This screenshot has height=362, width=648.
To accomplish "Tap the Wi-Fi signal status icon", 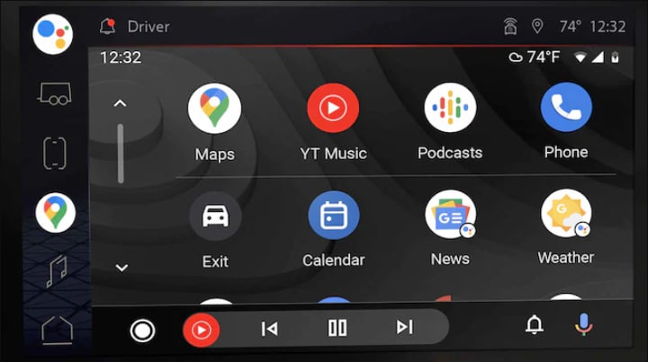I will 580,57.
